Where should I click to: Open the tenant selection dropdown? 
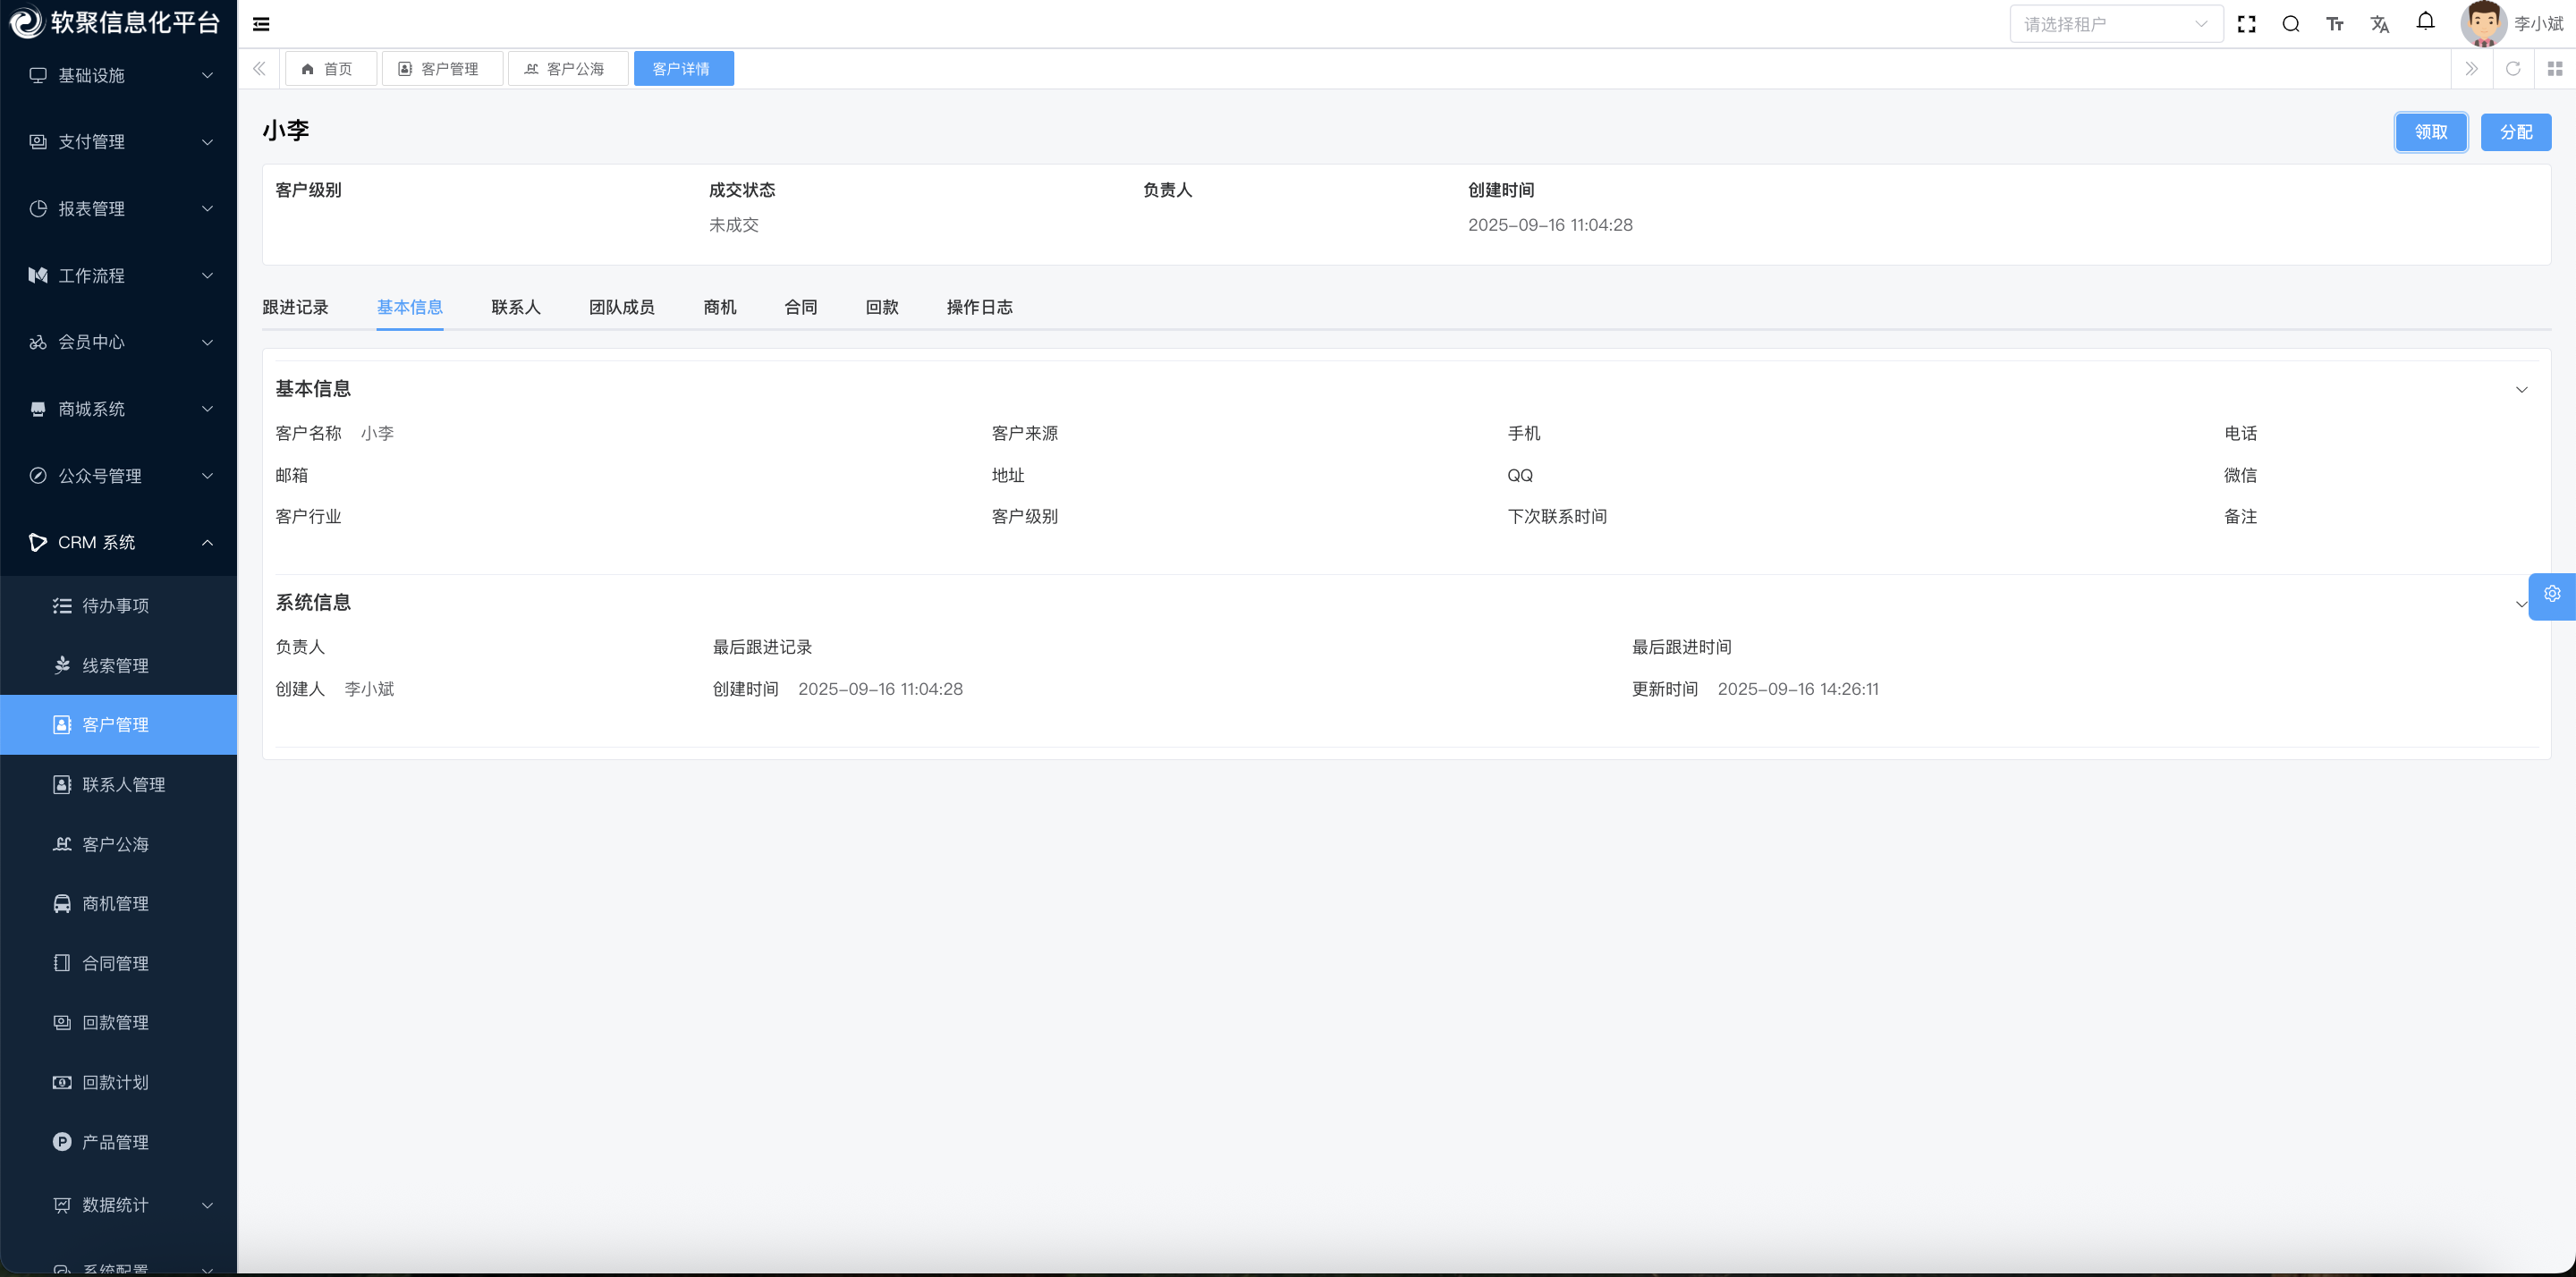tap(2115, 24)
